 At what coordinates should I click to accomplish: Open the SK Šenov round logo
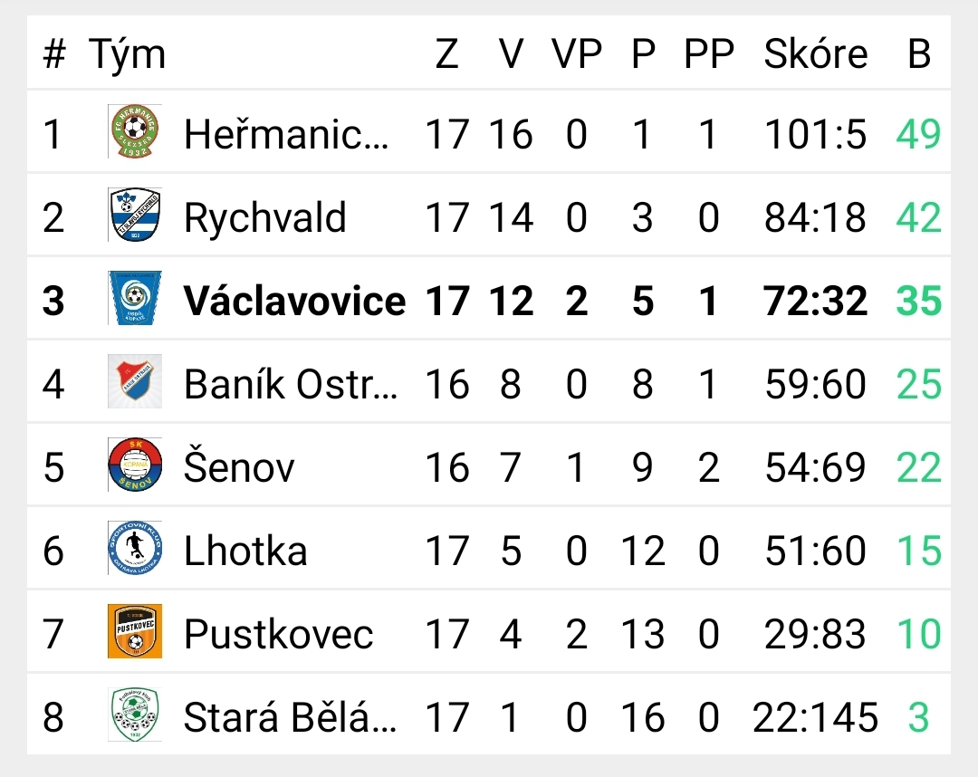[x=135, y=465]
